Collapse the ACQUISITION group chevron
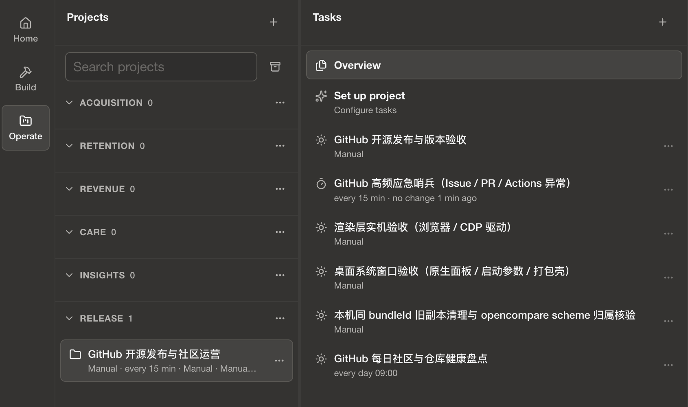 coord(69,103)
